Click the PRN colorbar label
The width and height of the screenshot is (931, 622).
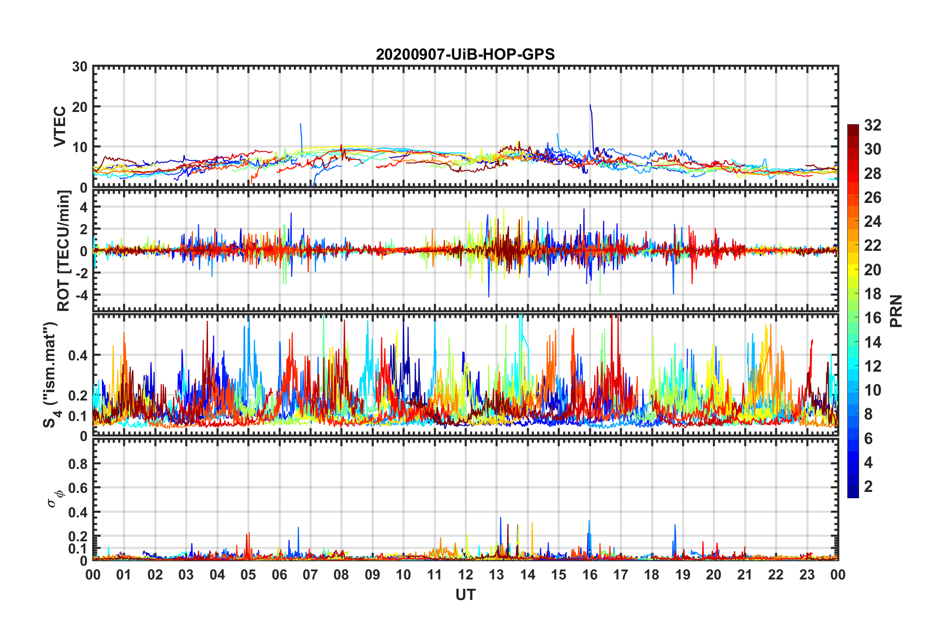[896, 311]
